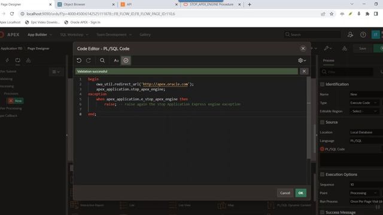The image size is (383, 215).
Task: Open the SQL Workshop menu
Action: point(74,35)
